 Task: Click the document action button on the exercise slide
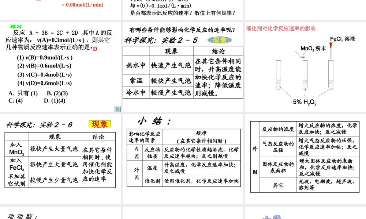(x=117, y=109)
